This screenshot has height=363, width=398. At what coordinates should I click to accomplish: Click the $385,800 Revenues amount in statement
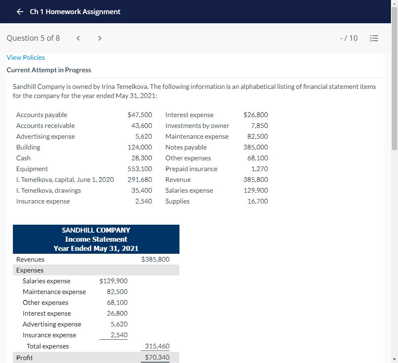point(155,260)
